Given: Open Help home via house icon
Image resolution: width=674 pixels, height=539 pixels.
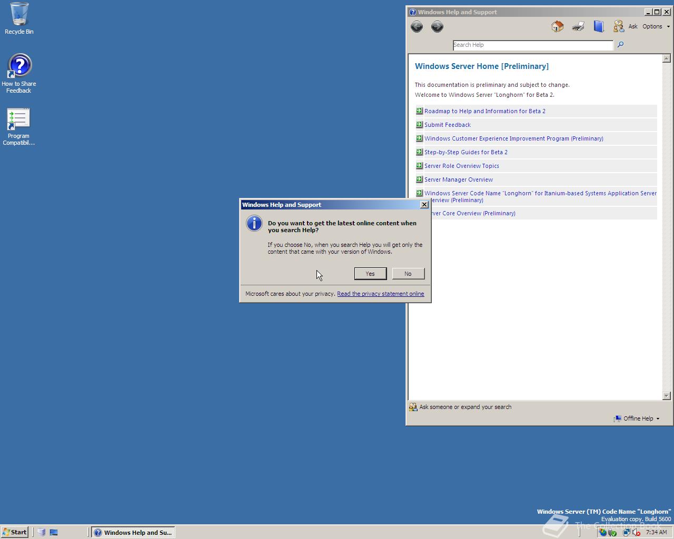Looking at the screenshot, I should 557,26.
